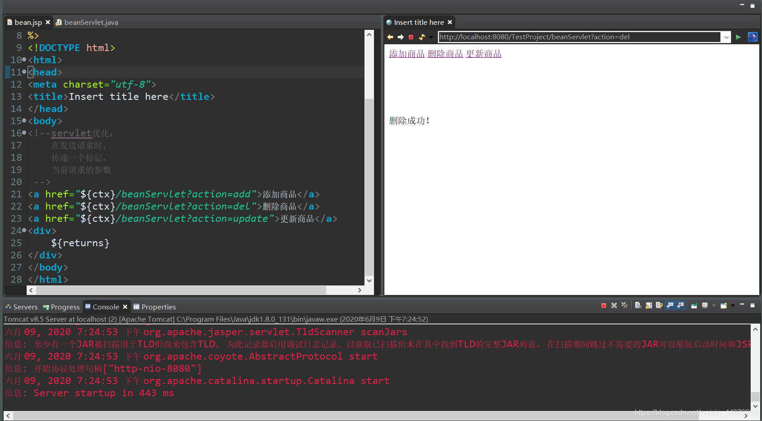The width and height of the screenshot is (762, 421).
Task: Open page in external web browser
Action: click(x=753, y=37)
